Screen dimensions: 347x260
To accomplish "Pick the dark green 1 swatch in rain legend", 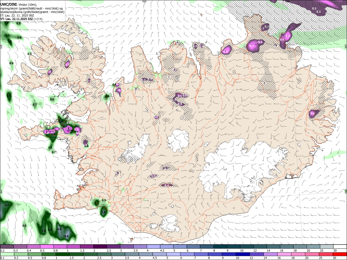I will [63, 254].
